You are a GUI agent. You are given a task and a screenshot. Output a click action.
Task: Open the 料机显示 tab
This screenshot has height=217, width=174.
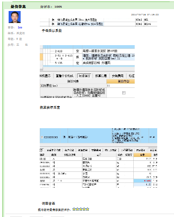[46, 76]
